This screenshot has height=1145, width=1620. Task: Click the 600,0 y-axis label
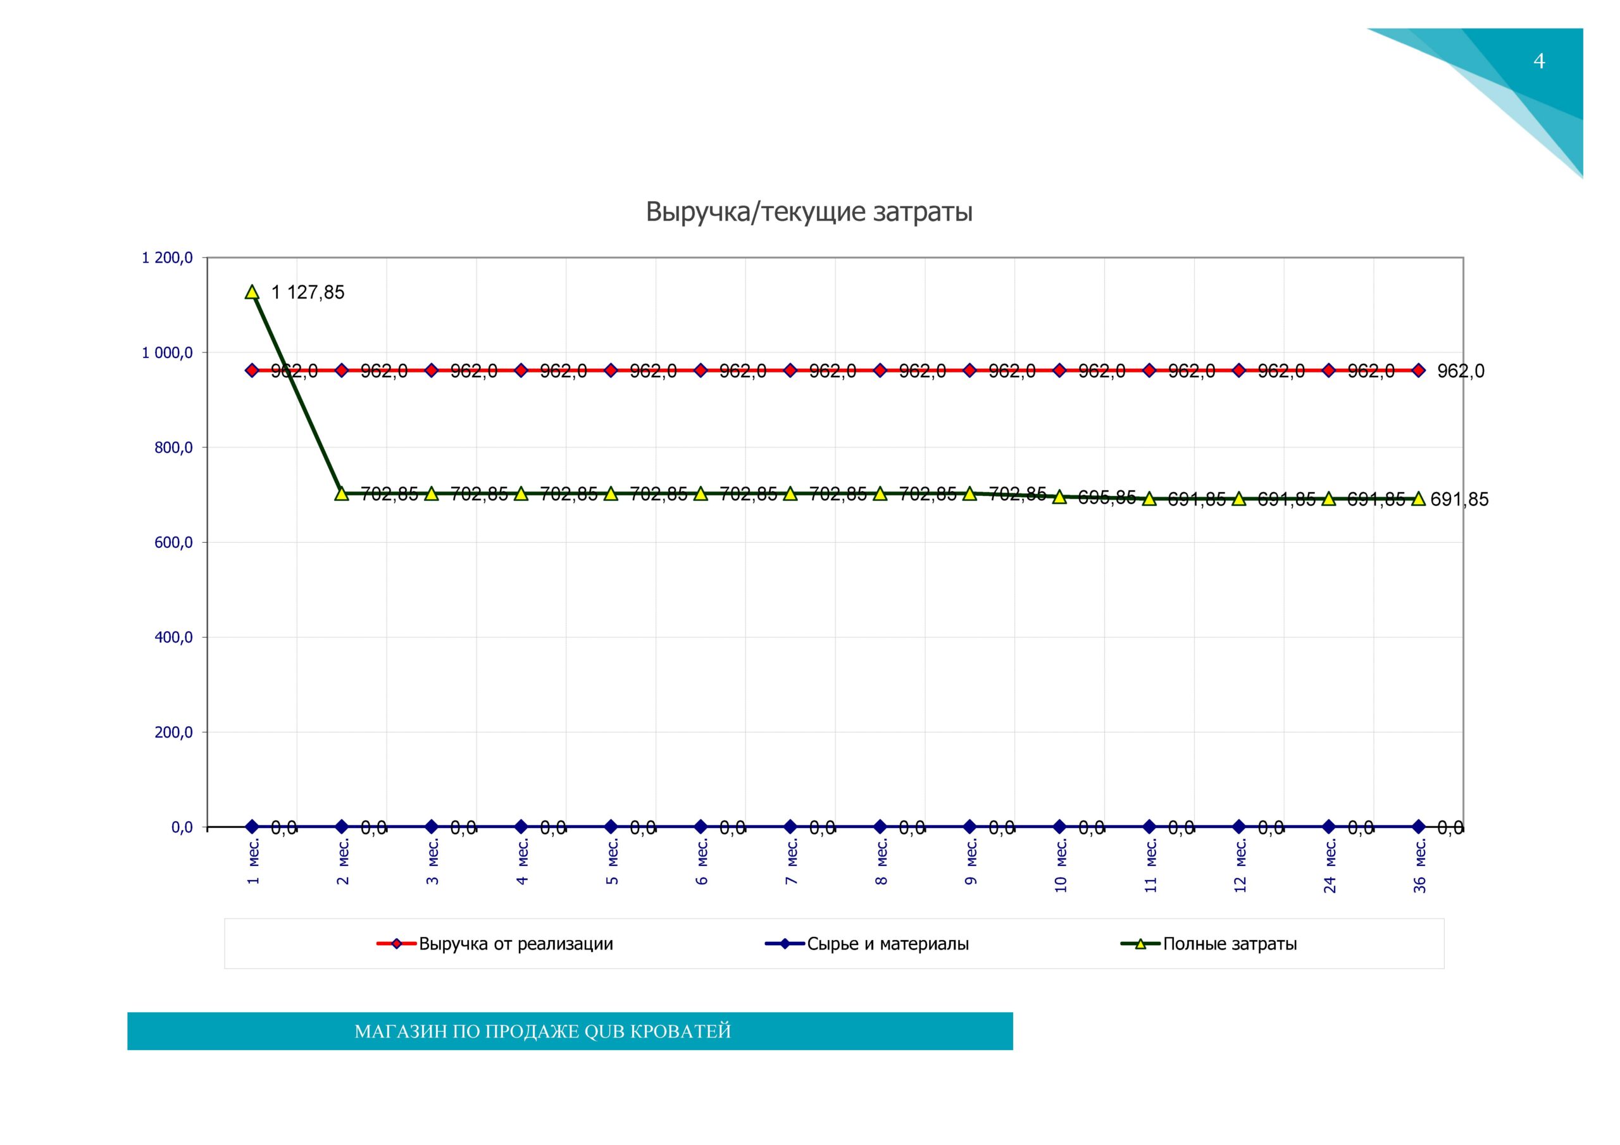173,543
